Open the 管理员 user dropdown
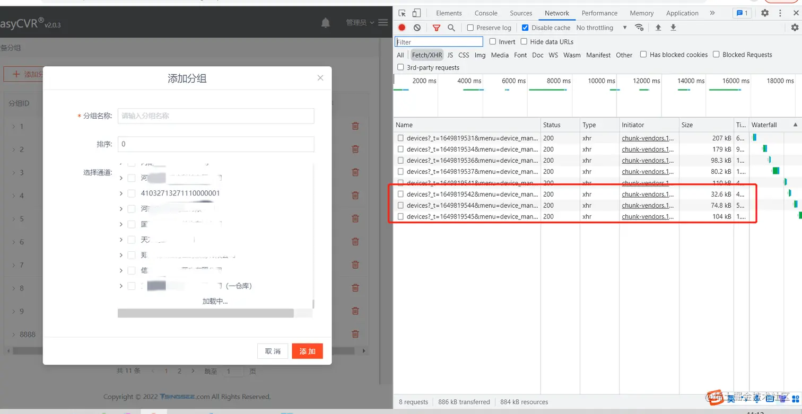The image size is (802, 414). [x=360, y=23]
